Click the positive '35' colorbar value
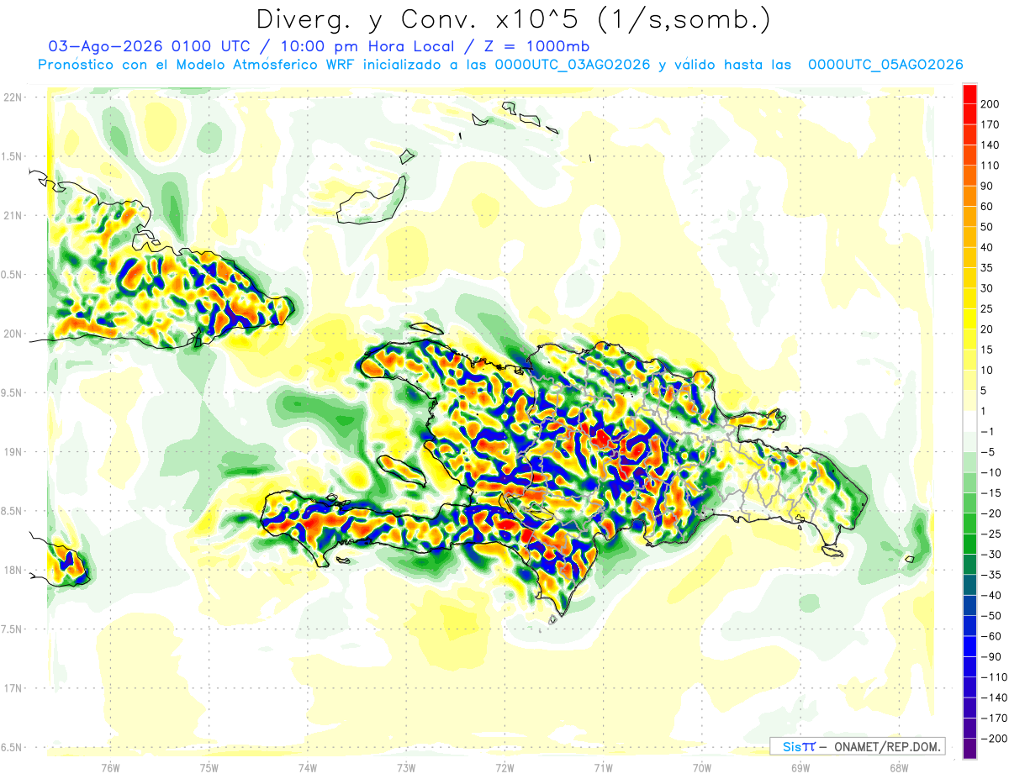This screenshot has width=1009, height=779. click(x=986, y=268)
